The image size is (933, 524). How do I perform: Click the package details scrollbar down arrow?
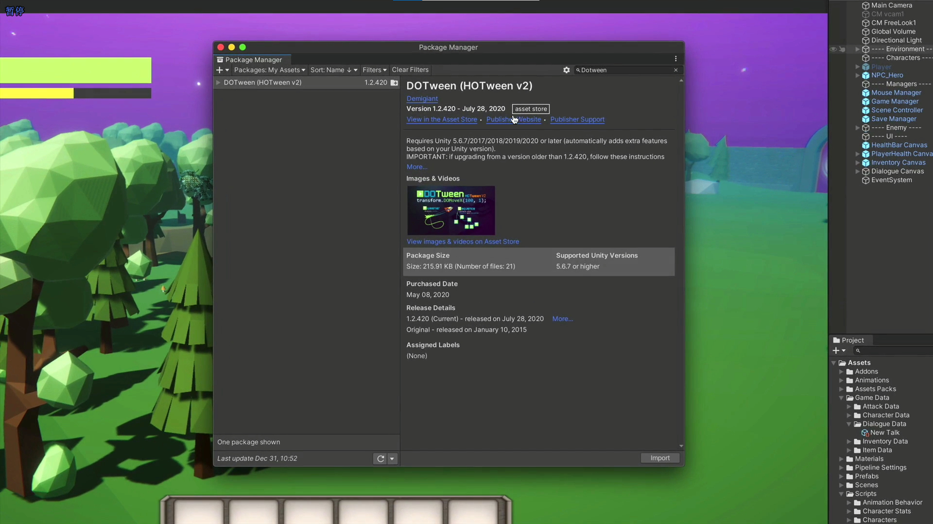click(681, 446)
